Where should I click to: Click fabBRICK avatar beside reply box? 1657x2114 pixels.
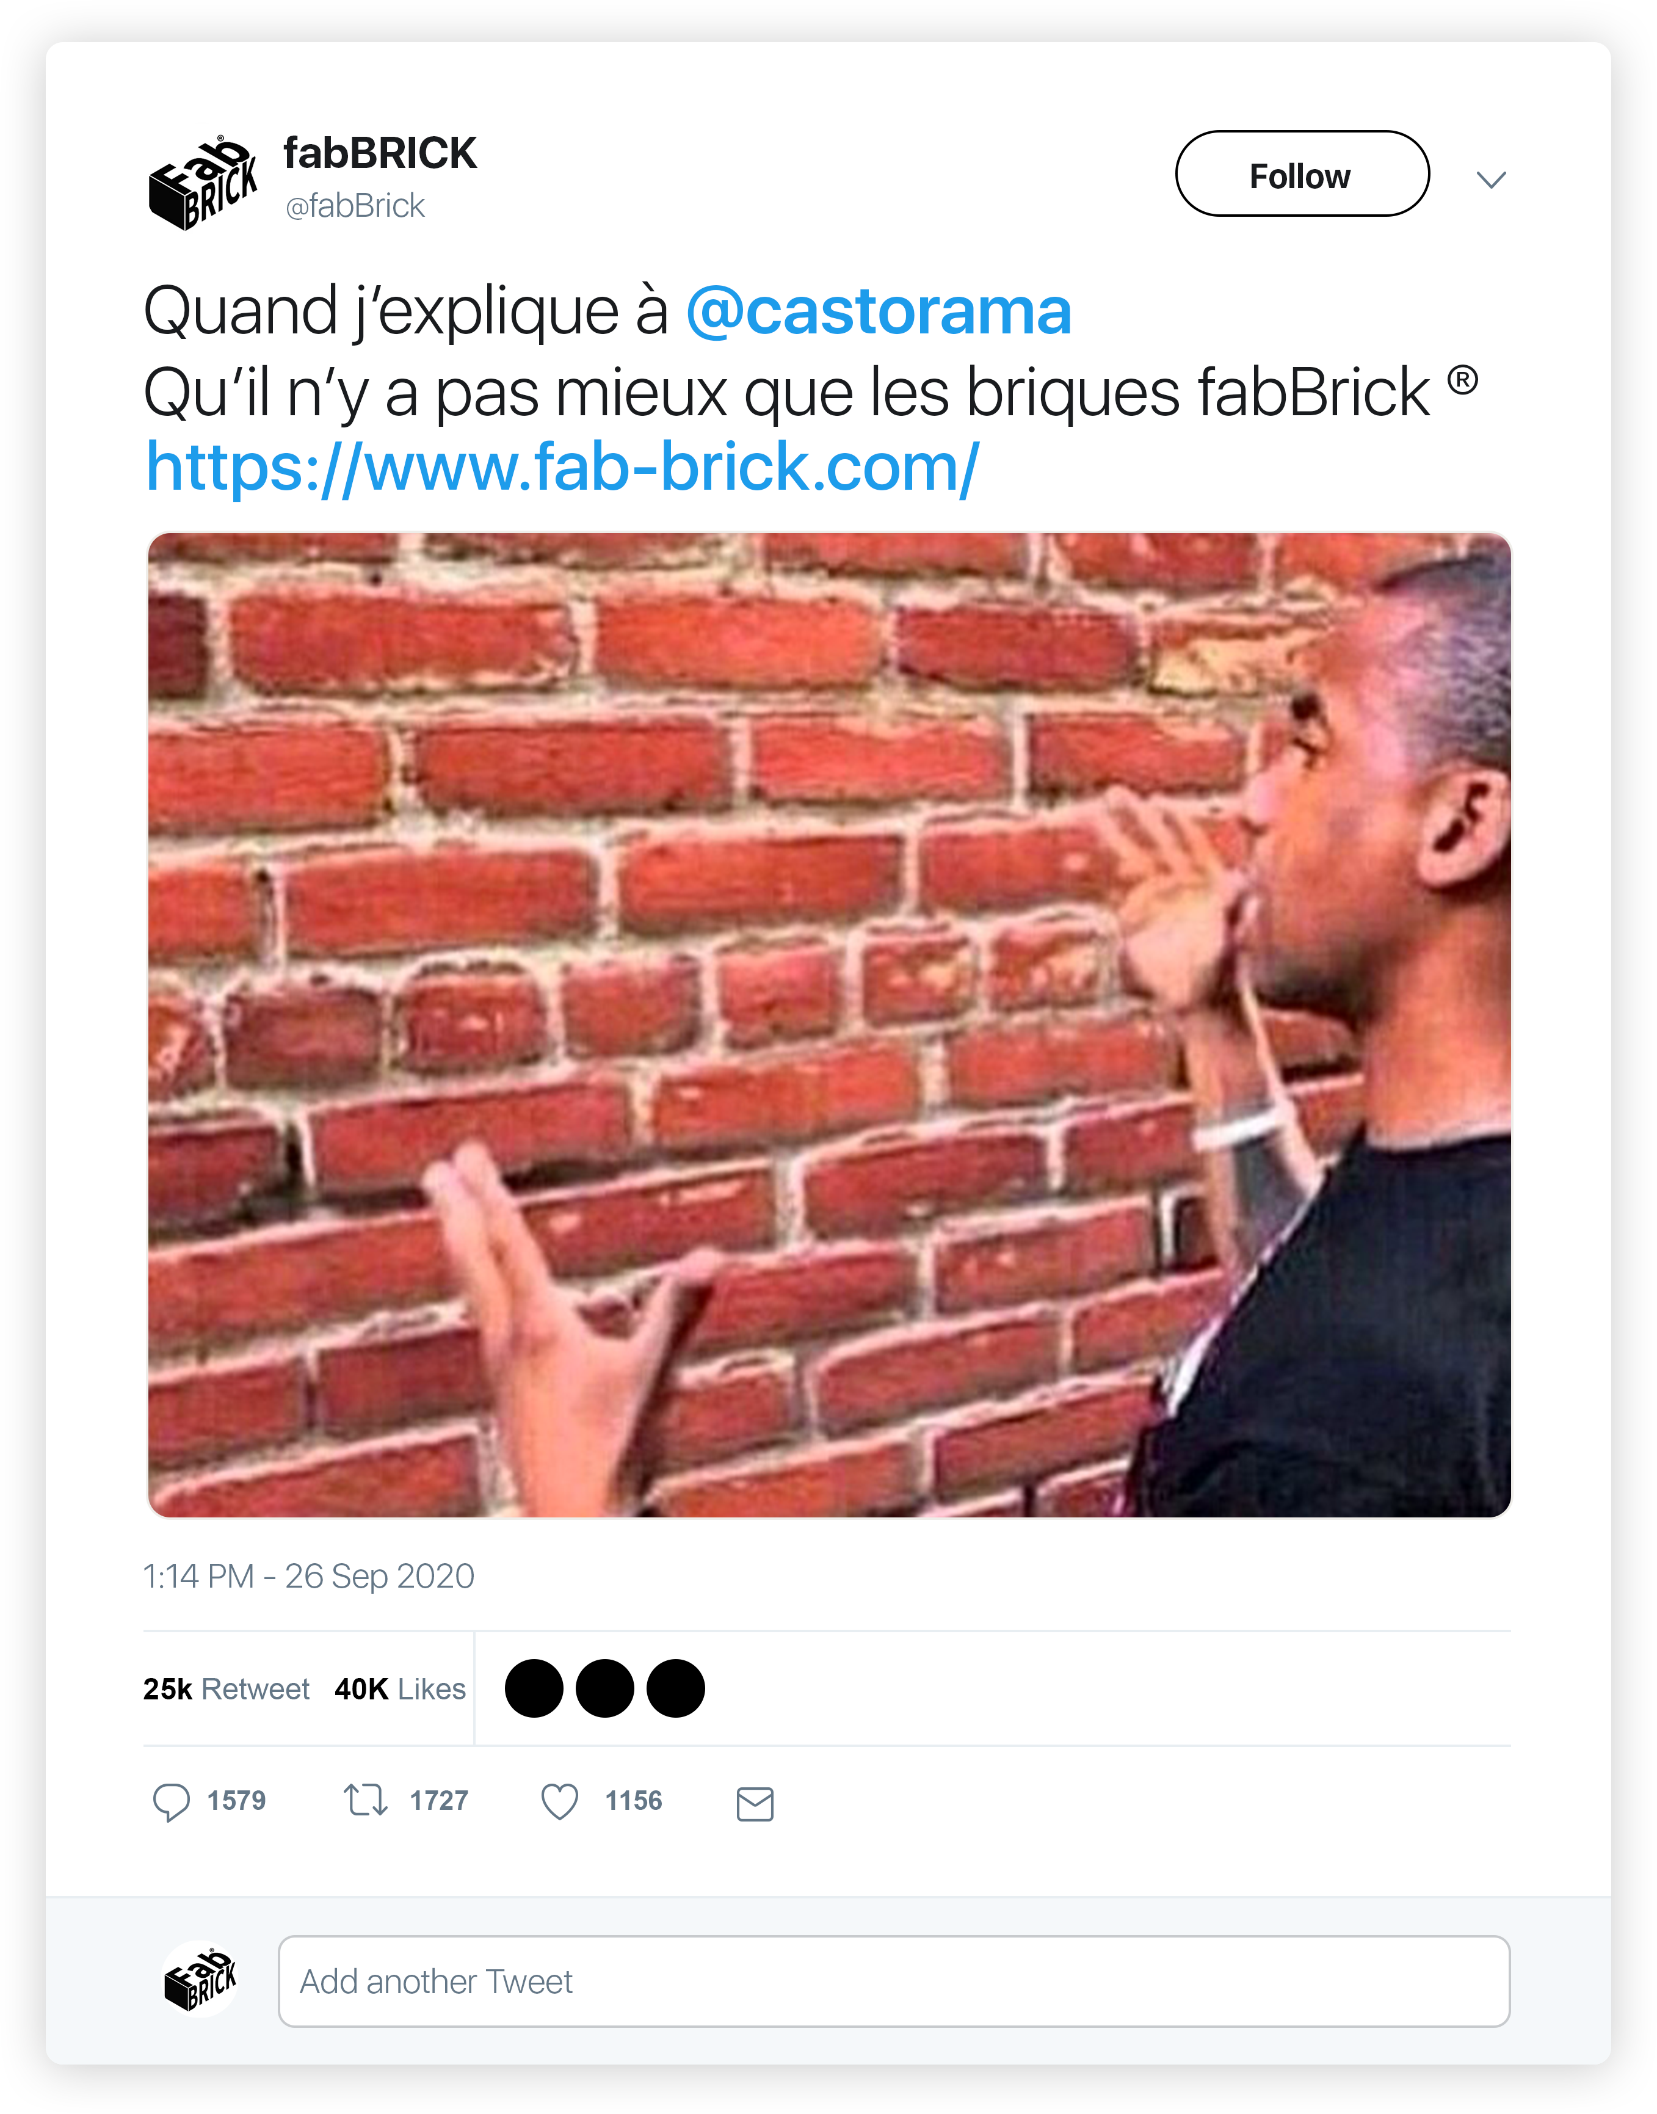[201, 1979]
